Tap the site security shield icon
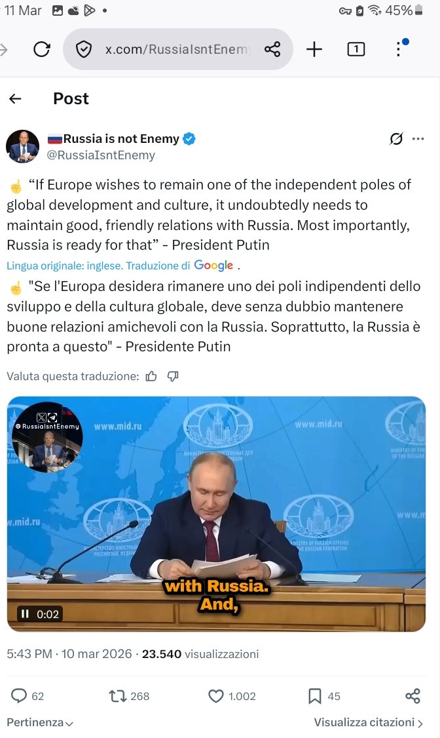The width and height of the screenshot is (440, 738). (x=84, y=49)
